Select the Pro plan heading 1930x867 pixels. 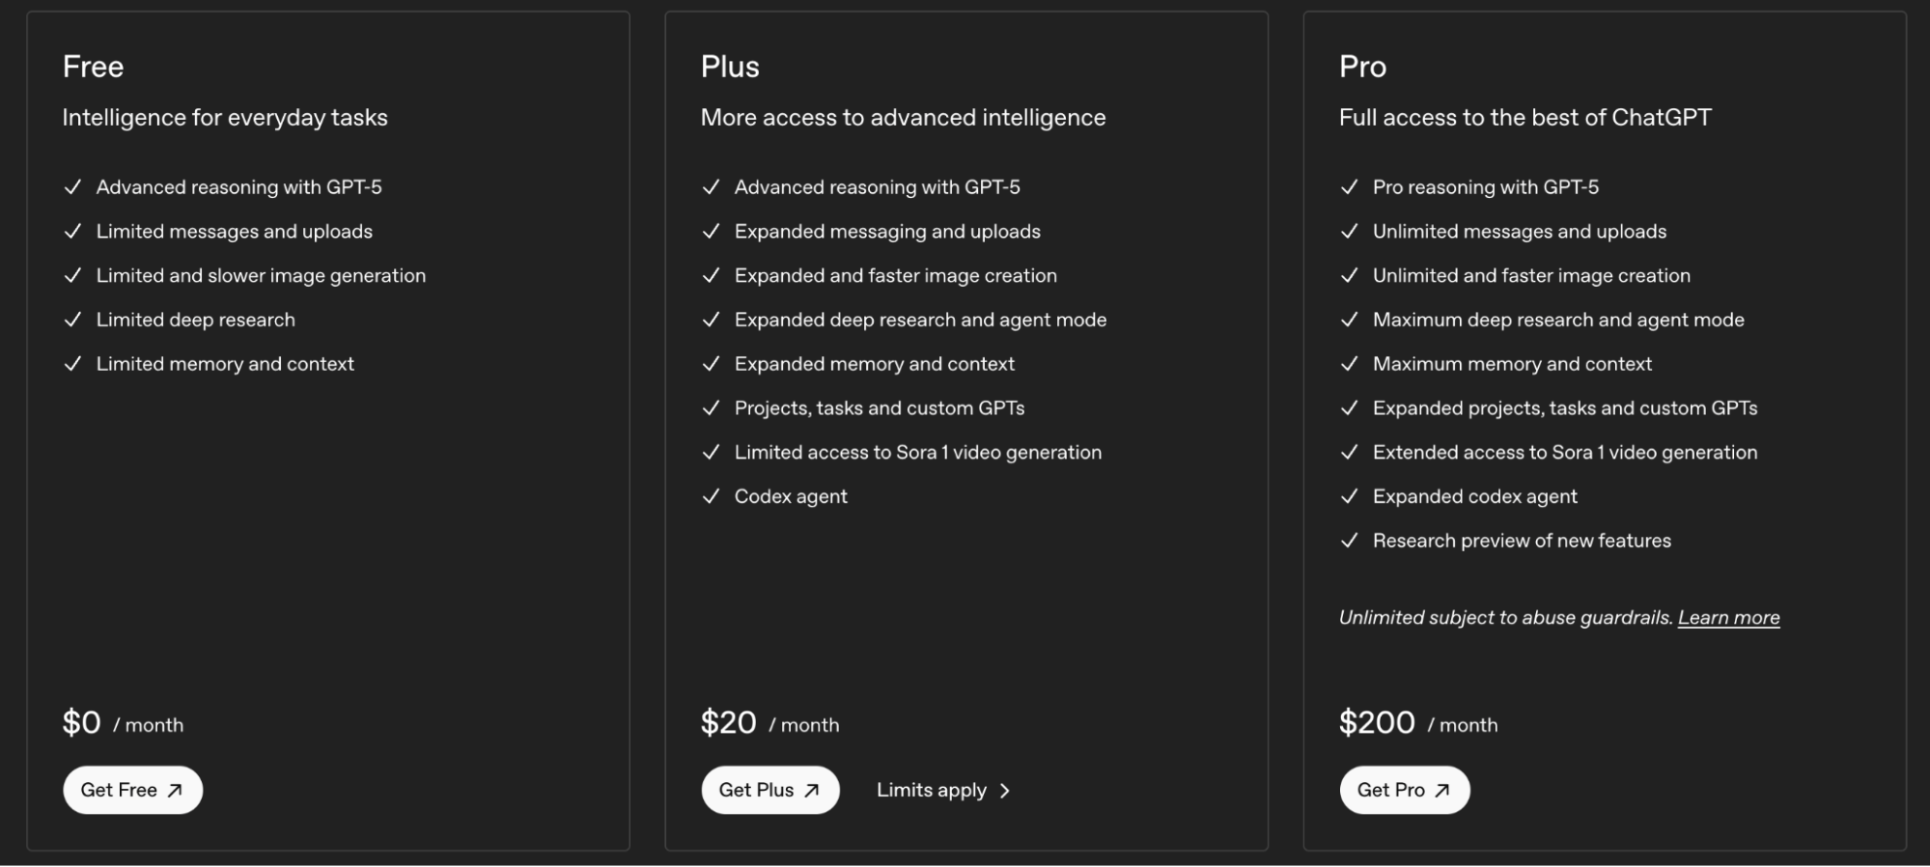point(1362,67)
